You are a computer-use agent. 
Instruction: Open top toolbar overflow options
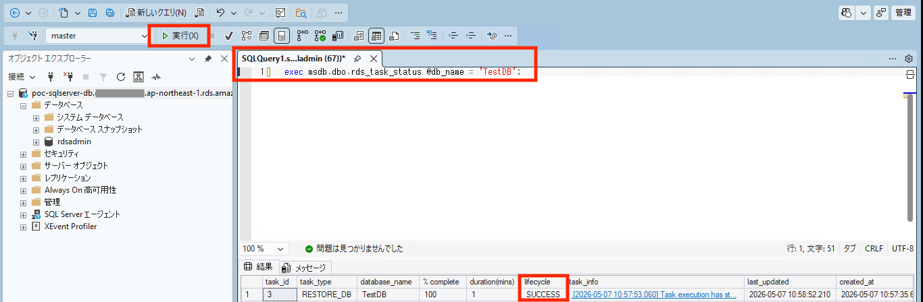tap(339, 13)
